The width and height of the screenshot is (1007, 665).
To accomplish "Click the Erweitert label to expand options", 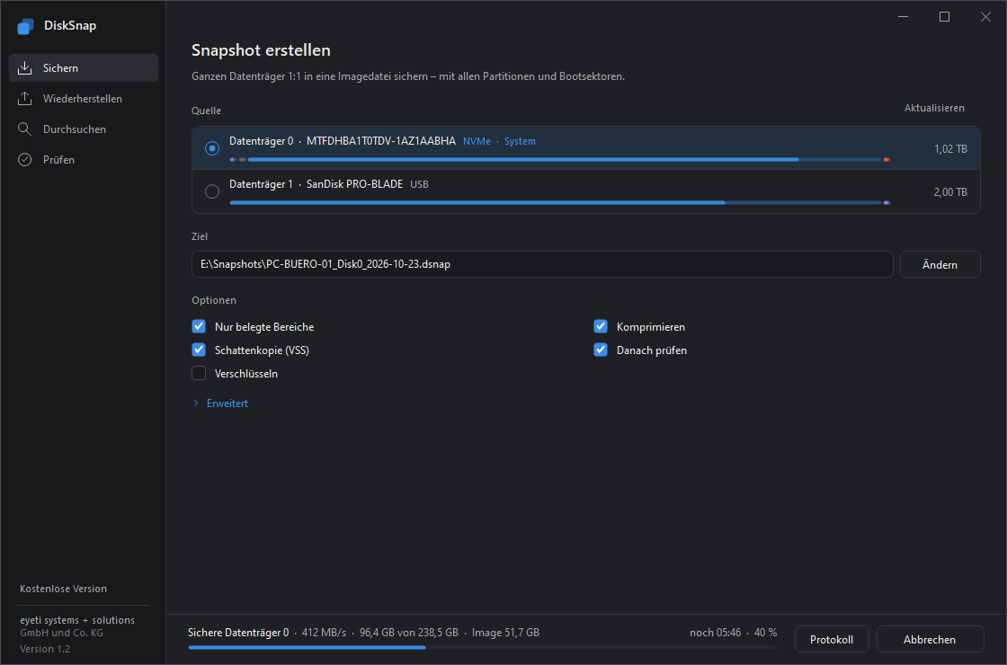I will pyautogui.click(x=227, y=403).
